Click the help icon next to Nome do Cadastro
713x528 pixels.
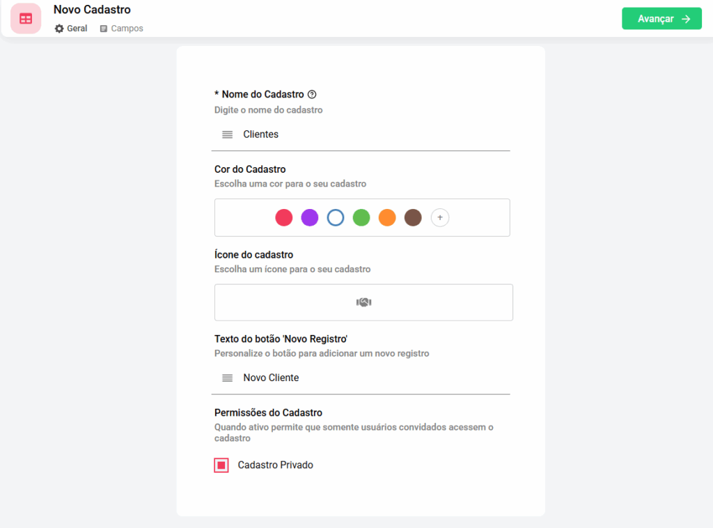pyautogui.click(x=312, y=94)
